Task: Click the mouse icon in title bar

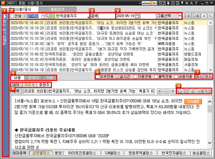Action: coord(168,3)
